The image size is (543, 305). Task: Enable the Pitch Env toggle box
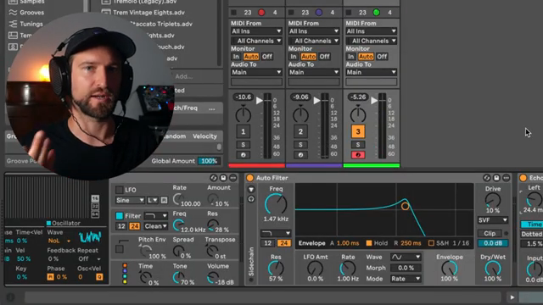tap(119, 249)
